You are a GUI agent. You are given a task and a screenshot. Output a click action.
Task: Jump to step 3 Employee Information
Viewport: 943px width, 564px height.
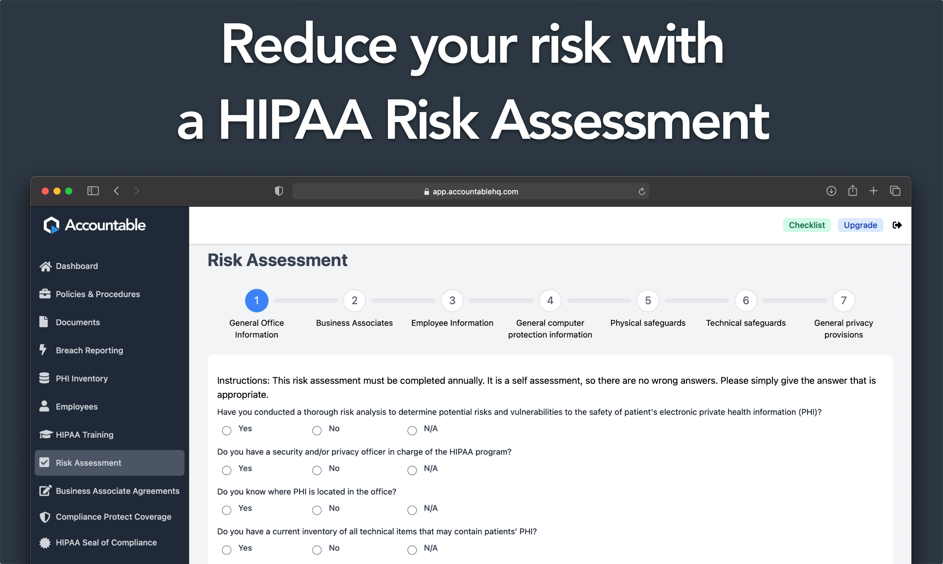[452, 301]
